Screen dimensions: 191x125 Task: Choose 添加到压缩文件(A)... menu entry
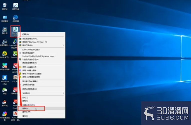[x=41, y=39]
